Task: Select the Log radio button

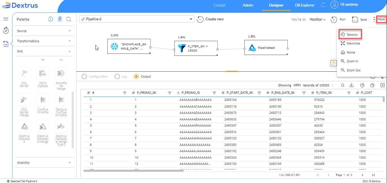Action: 117,76
